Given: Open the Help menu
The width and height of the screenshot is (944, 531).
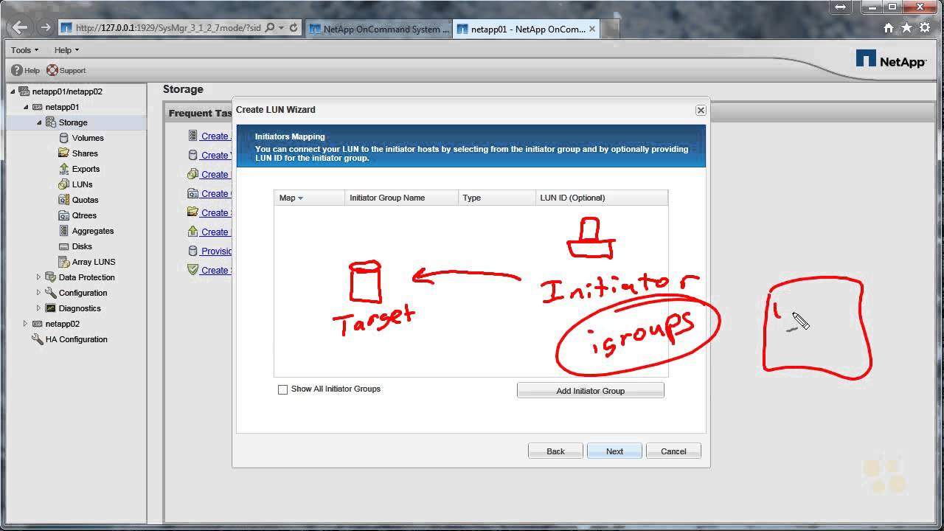Looking at the screenshot, I should [65, 49].
